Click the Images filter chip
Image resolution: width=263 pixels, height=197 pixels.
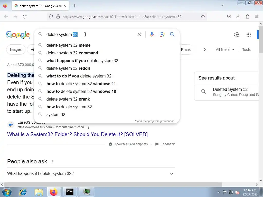point(16,50)
